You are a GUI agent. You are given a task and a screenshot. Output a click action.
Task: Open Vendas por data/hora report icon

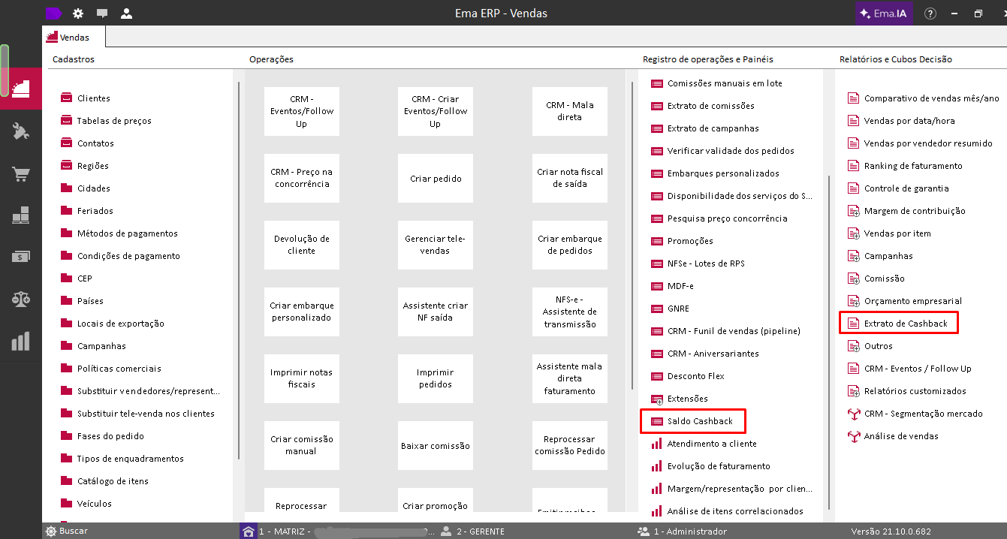coord(853,121)
